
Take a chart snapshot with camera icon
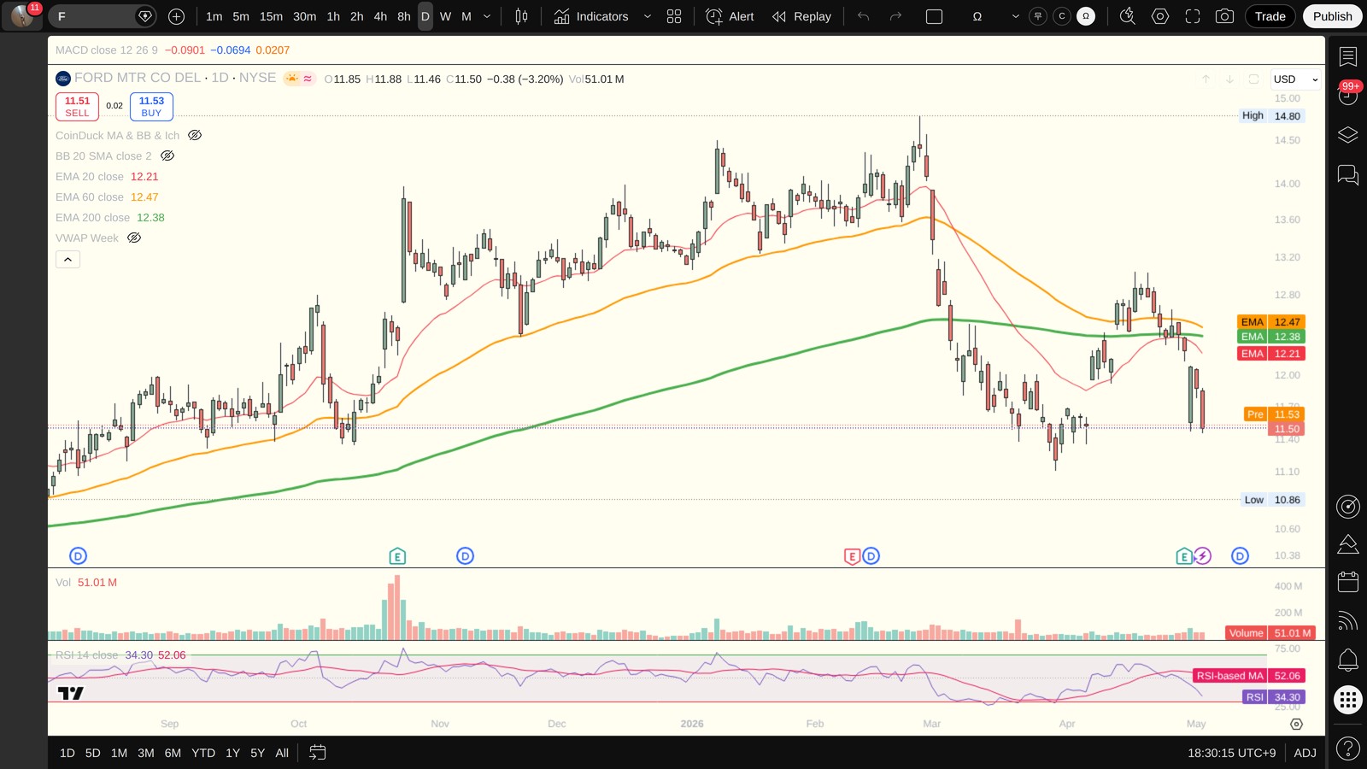coord(1224,16)
